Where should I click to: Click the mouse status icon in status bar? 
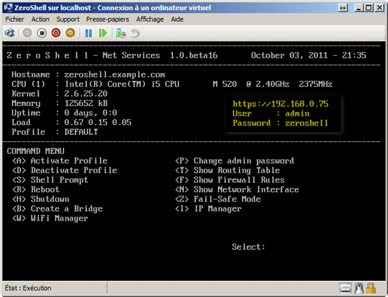(x=359, y=288)
